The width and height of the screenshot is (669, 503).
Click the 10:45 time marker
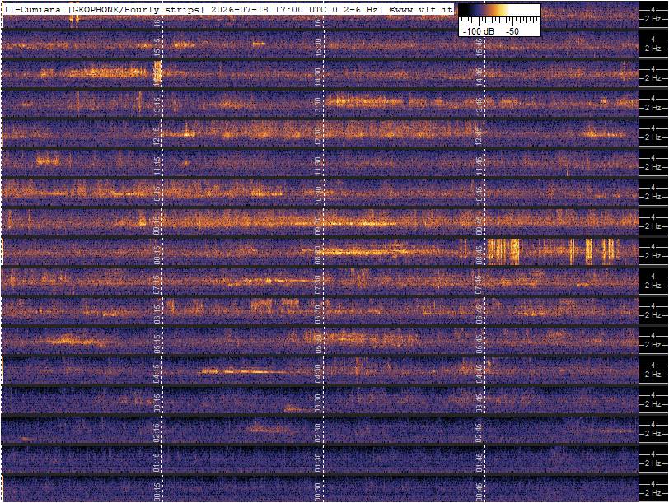(x=480, y=196)
